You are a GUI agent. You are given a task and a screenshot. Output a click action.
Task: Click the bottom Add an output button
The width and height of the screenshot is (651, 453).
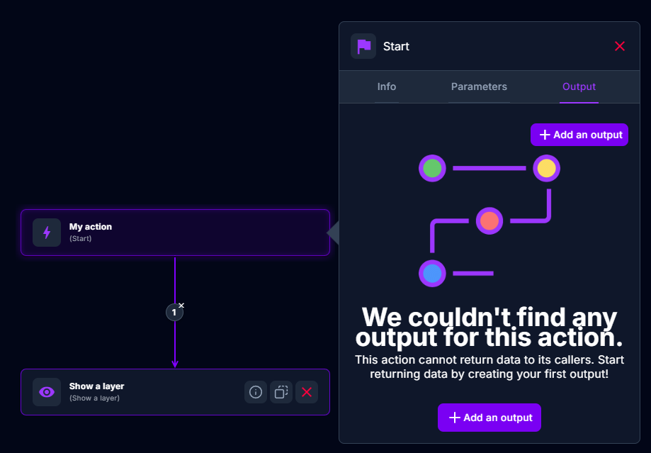click(489, 418)
